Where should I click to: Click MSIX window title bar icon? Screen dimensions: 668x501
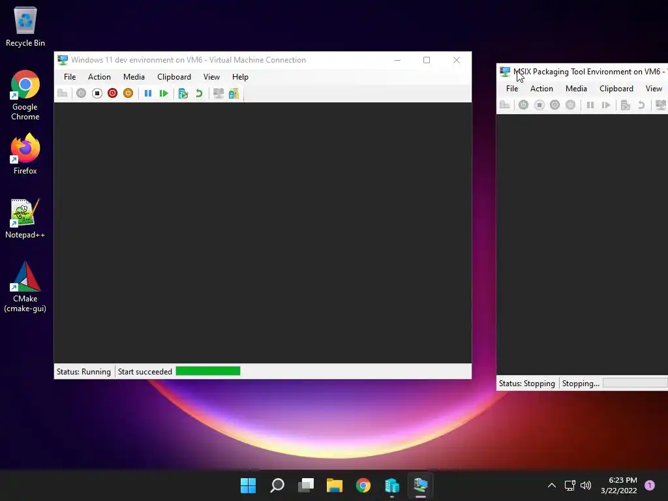[x=505, y=72]
